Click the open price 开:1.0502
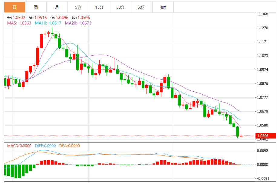Viewport: 280px width, 183px height. (16, 18)
